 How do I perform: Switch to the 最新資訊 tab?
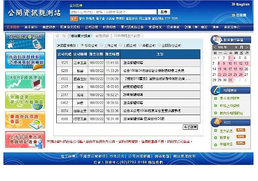pyautogui.click(x=102, y=36)
